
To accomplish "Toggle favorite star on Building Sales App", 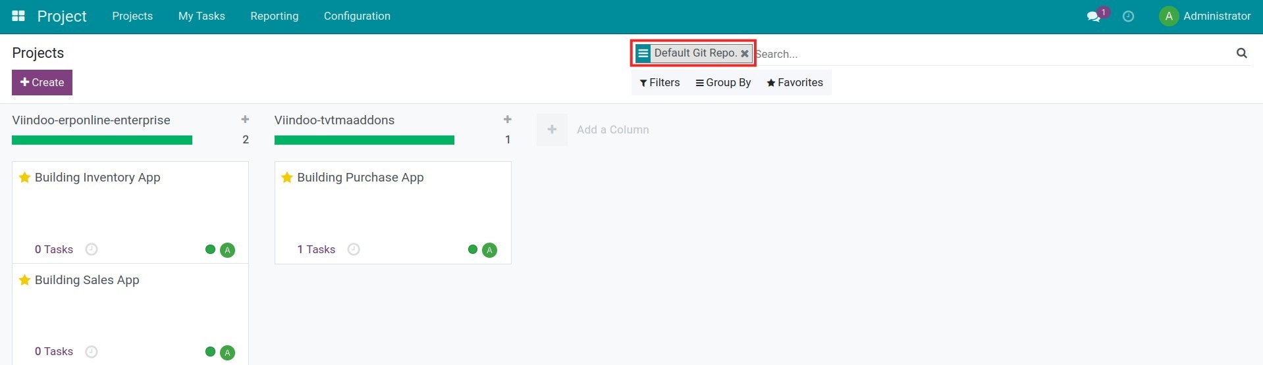I will click(25, 280).
